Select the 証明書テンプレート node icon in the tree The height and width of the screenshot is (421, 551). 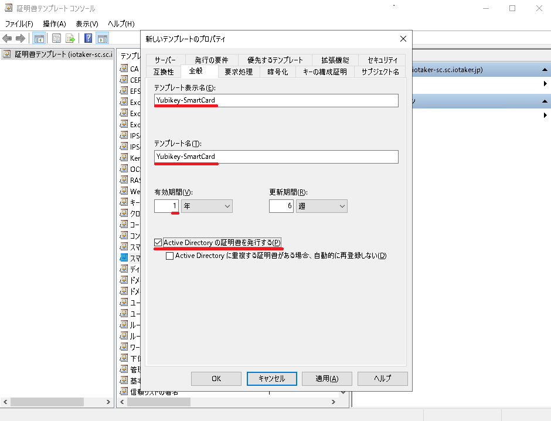pyautogui.click(x=7, y=55)
